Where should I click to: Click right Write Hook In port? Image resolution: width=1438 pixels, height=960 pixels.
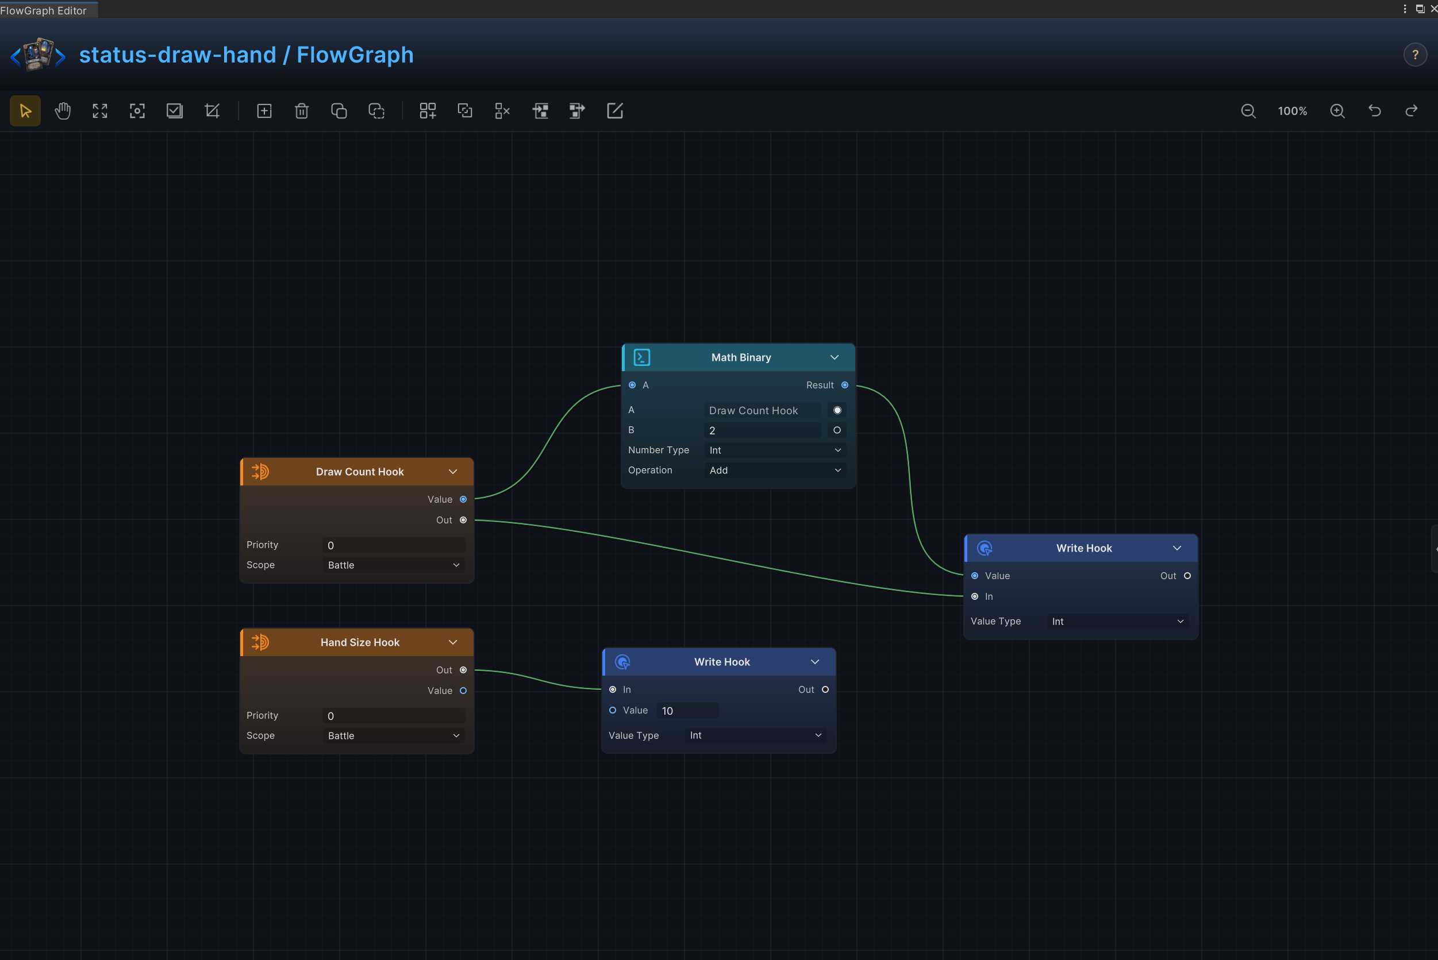click(974, 597)
